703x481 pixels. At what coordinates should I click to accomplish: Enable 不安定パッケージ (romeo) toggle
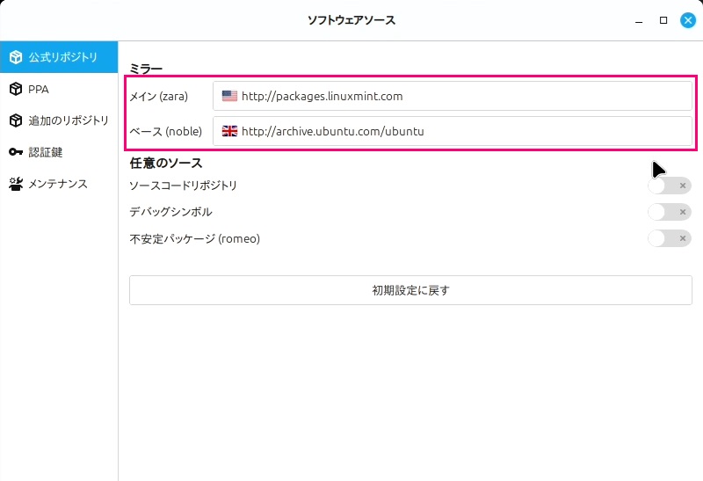click(669, 238)
